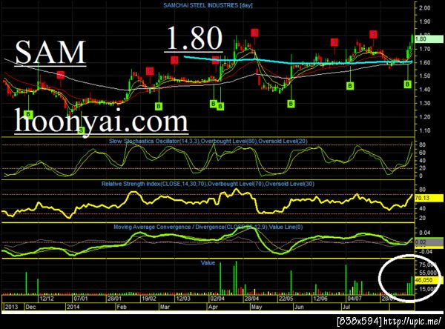Click the first green B buy marker near 2013
Viewport: 445px width, 329px height.
(x=28, y=114)
